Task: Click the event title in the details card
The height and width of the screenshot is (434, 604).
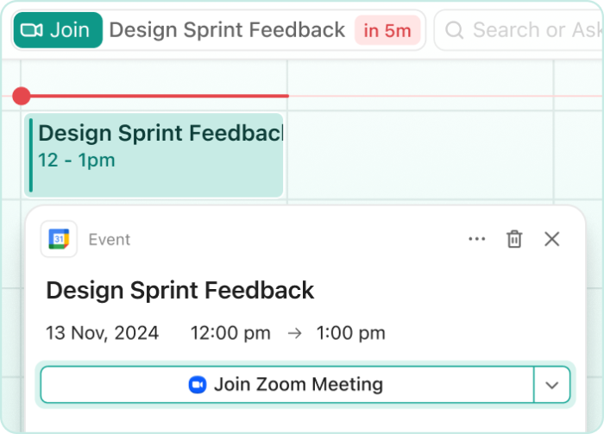Action: coord(180,290)
